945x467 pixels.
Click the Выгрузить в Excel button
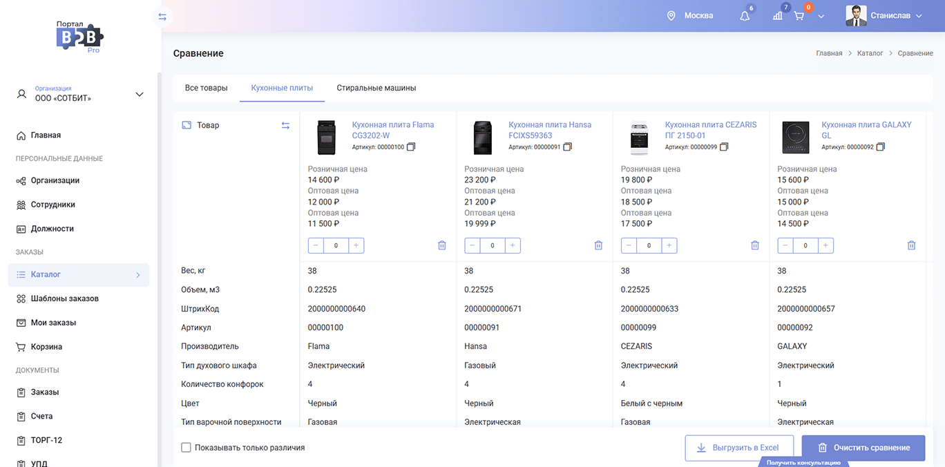pyautogui.click(x=738, y=448)
